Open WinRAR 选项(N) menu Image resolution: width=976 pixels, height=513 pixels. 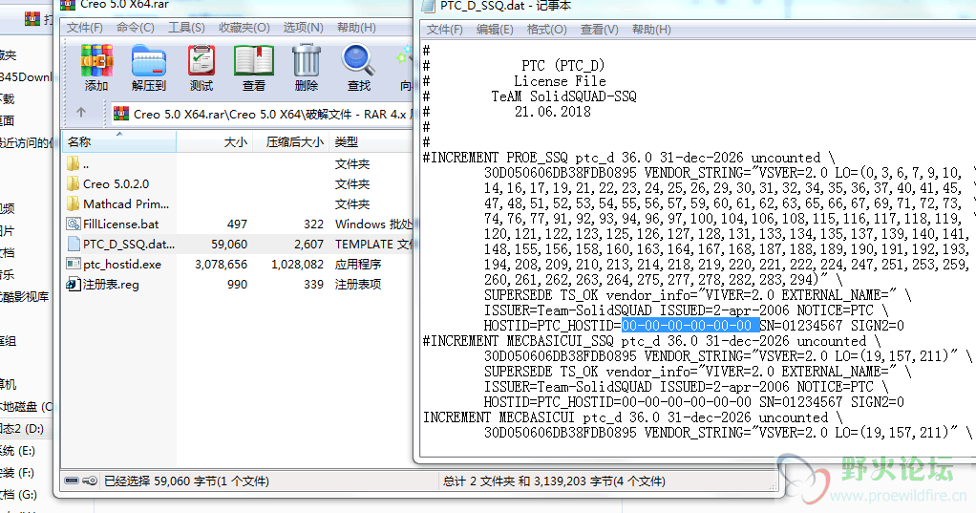tap(303, 28)
